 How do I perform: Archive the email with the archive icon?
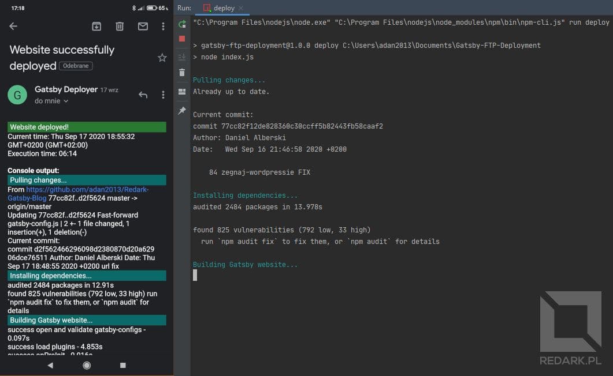[x=96, y=26]
